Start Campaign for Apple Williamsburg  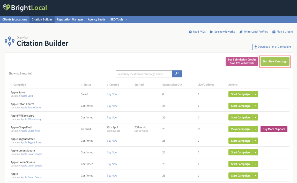point(240,118)
